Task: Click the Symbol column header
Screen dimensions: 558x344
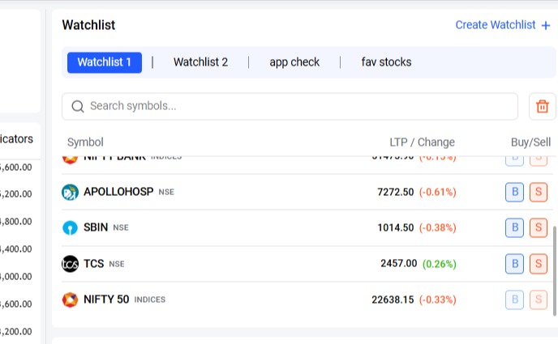Action: pos(85,142)
